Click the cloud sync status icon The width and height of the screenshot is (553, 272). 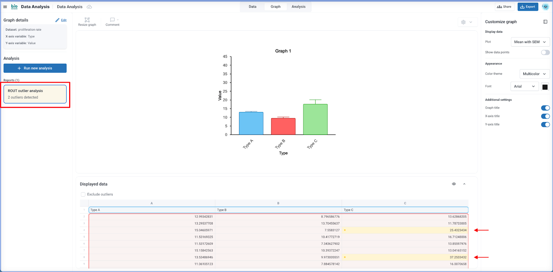(89, 7)
